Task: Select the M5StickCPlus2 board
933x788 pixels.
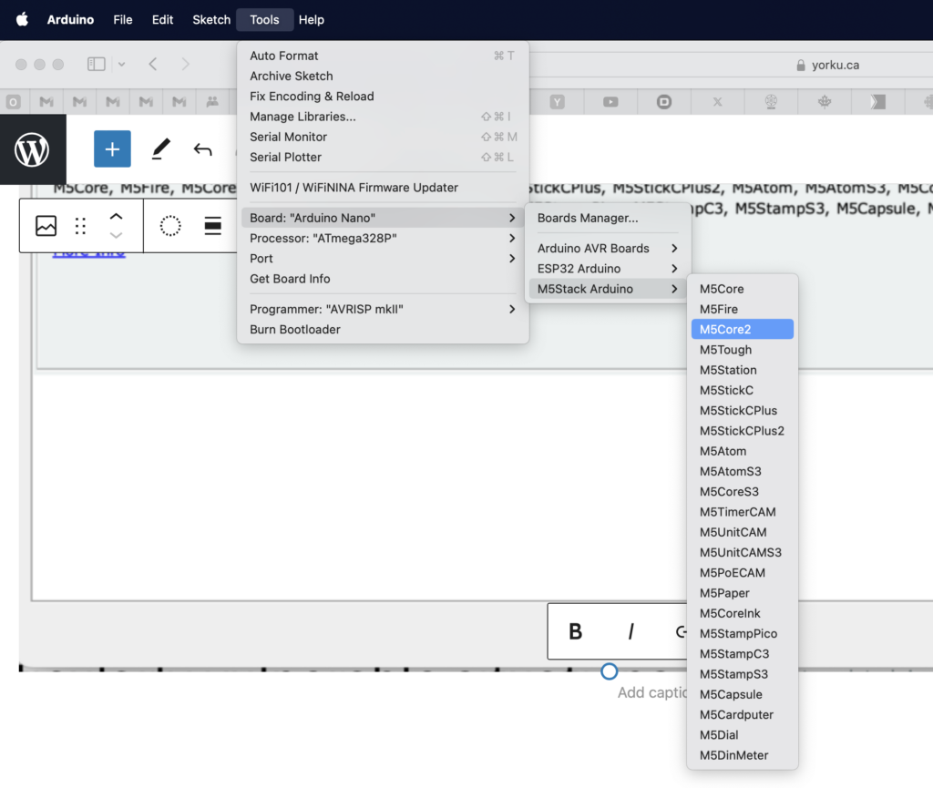Action: tap(742, 431)
